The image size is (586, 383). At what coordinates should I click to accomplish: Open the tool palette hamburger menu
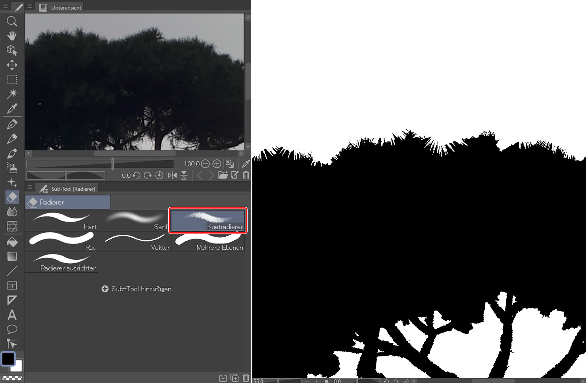[x=6, y=6]
